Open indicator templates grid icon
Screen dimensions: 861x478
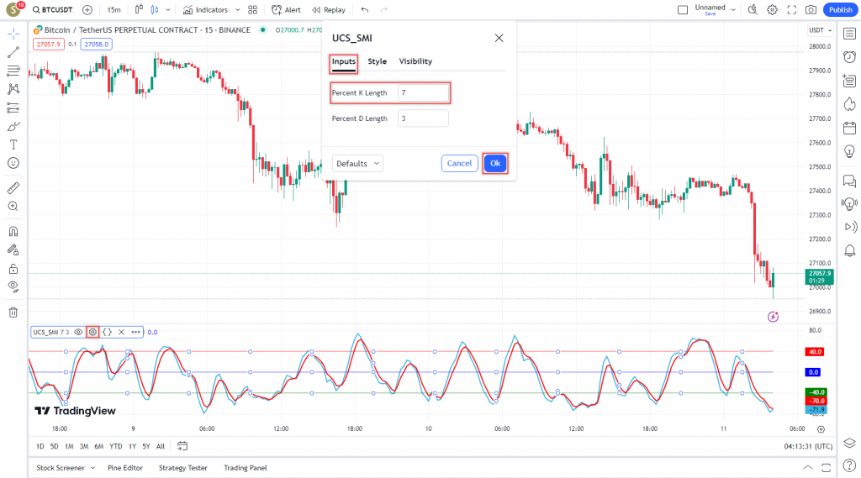(x=252, y=10)
